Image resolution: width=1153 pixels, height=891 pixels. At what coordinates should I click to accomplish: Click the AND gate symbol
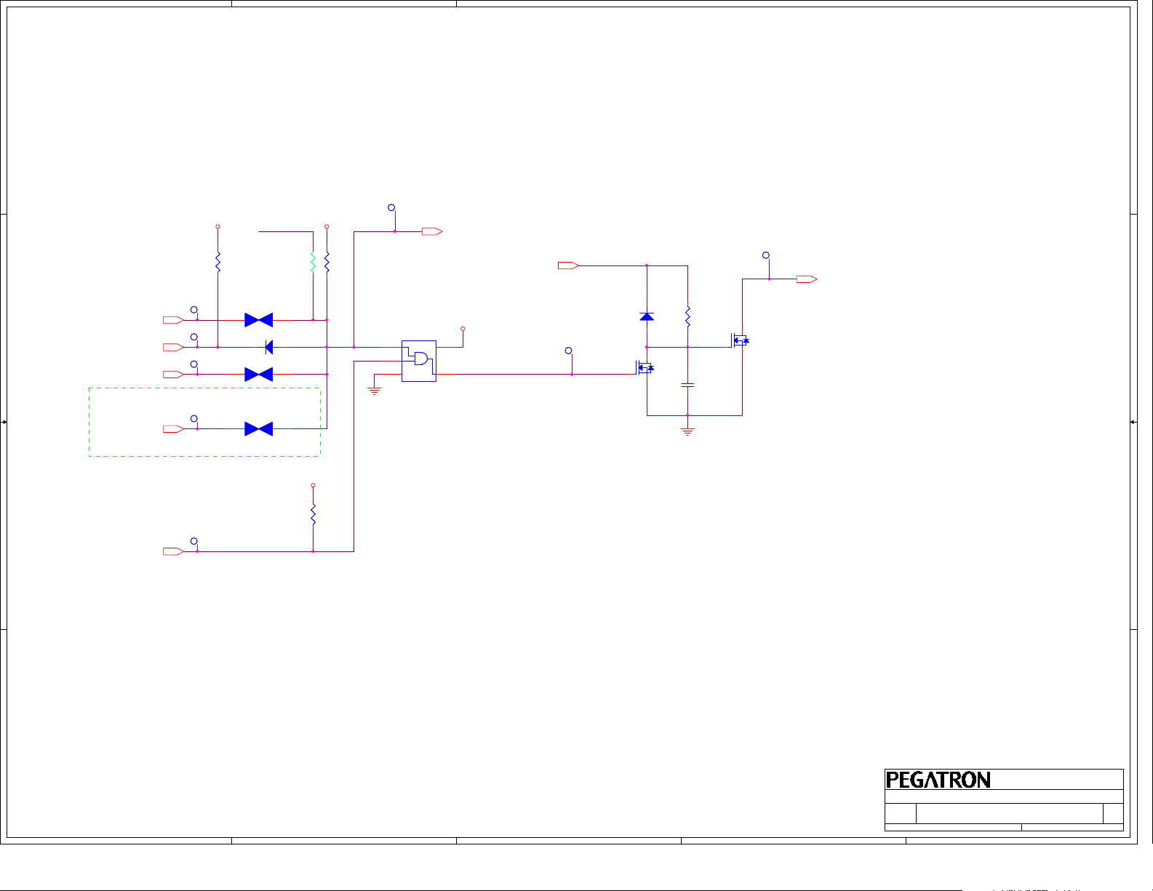tap(420, 359)
